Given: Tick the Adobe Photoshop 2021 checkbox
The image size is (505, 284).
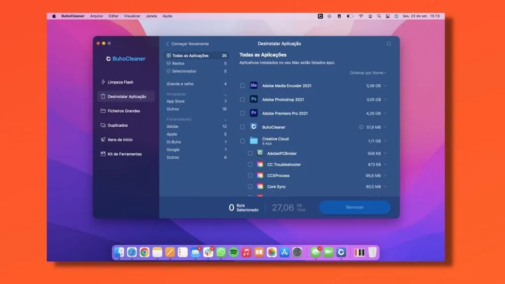Looking at the screenshot, I should [x=242, y=100].
